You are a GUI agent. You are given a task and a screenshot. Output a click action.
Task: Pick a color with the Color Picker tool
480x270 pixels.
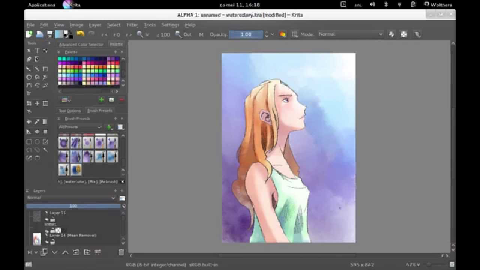(x=37, y=121)
